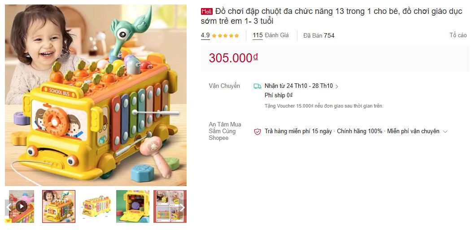
Task: Select the green-background open bus thumbnail
Action: tap(133, 206)
